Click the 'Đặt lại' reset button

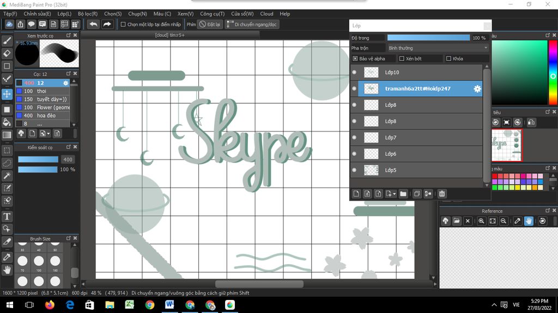[210, 24]
